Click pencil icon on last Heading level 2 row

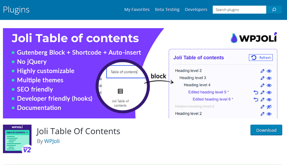pyautogui.click(x=262, y=114)
